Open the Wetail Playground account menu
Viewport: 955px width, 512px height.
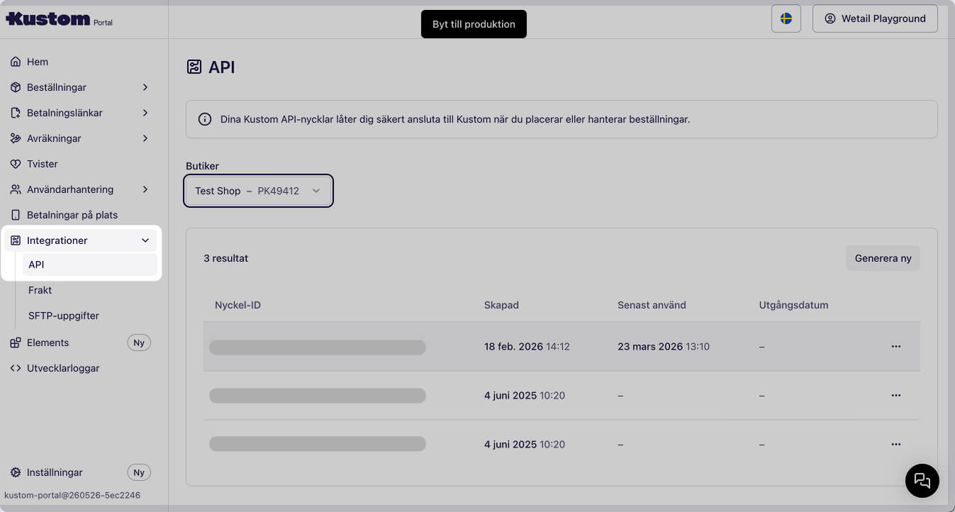(875, 18)
